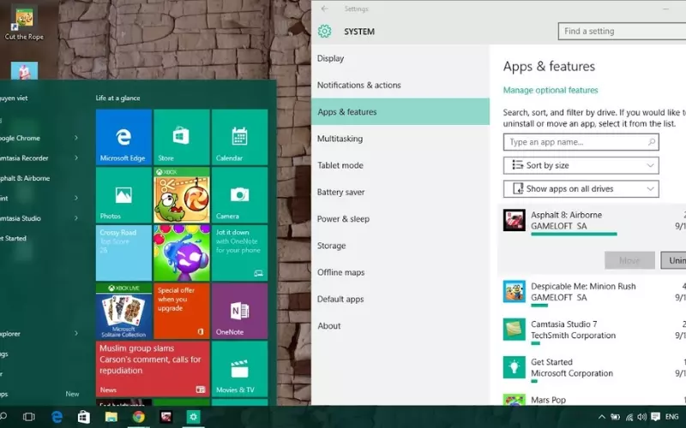Screen dimensions: 686x428
Task: Select Apps & features in sidebar
Action: 400,112
